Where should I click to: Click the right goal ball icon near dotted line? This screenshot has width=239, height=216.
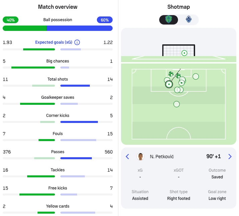pyautogui.click(x=178, y=76)
